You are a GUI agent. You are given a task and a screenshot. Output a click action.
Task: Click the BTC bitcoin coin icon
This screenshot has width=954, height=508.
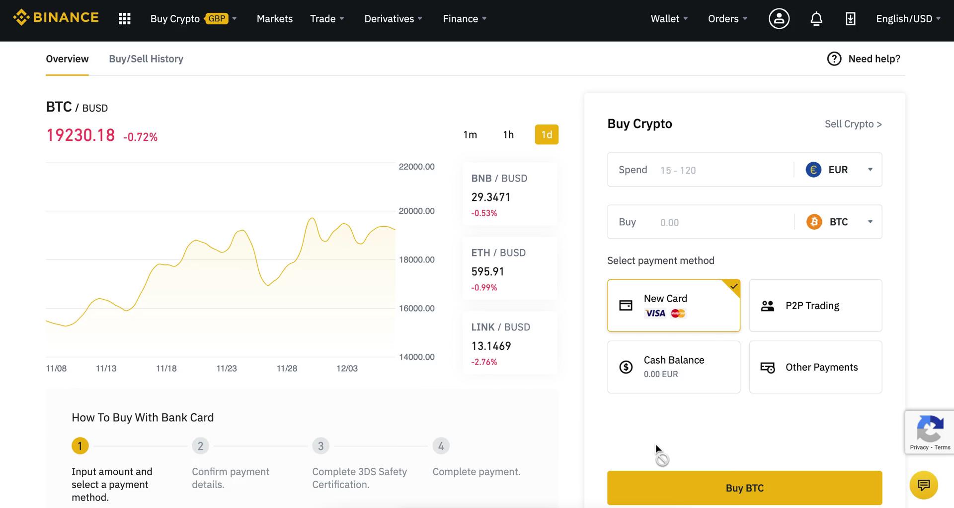814,222
